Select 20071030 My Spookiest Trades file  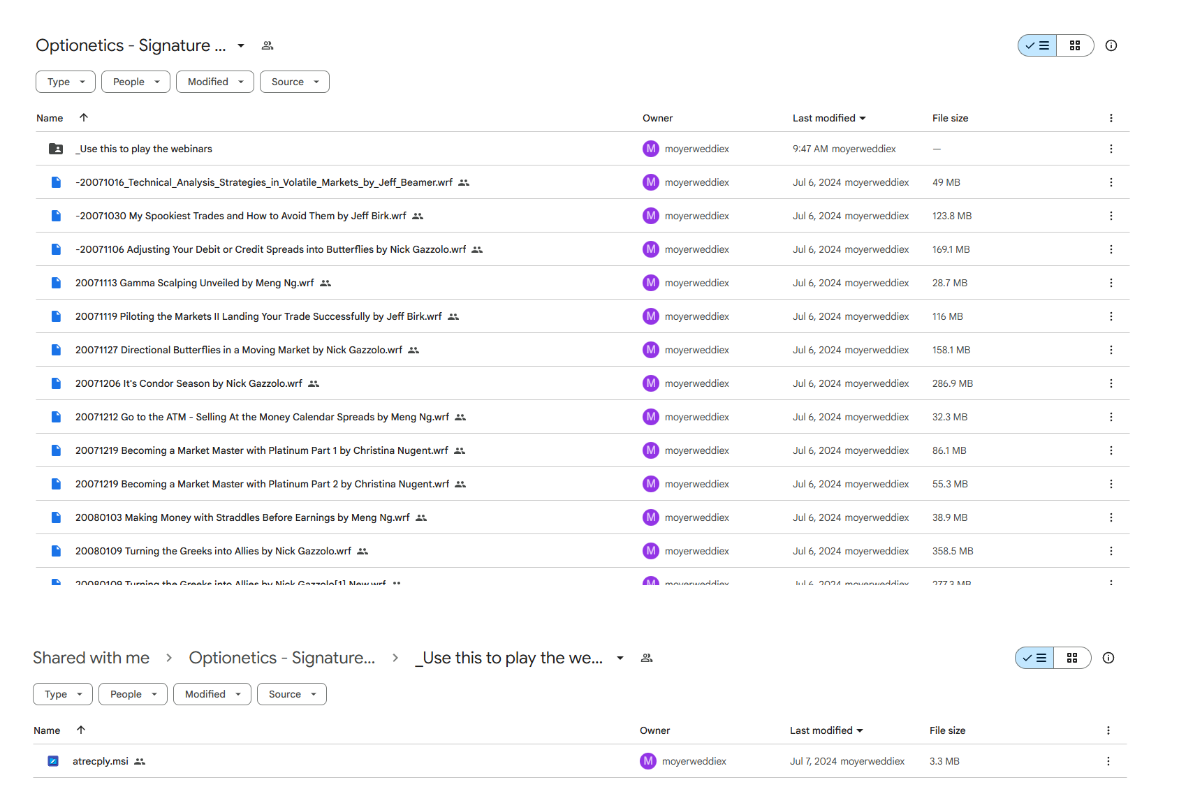583,216
